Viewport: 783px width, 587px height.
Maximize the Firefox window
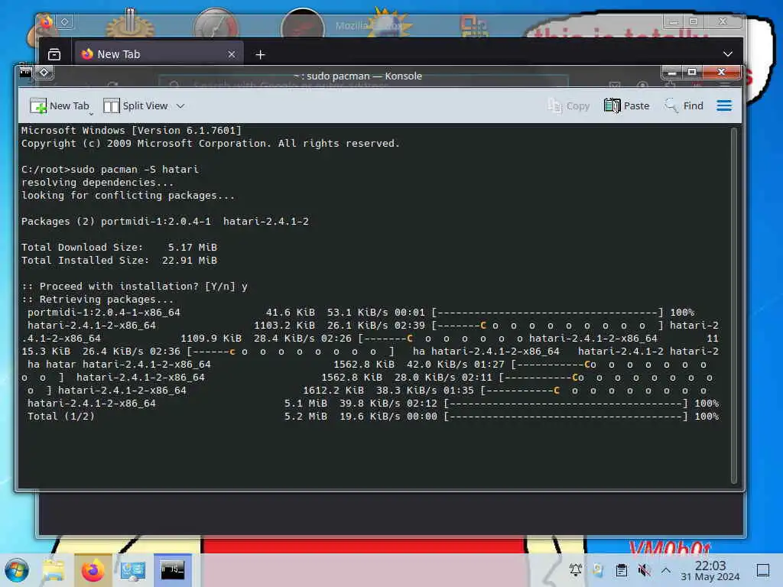click(693, 21)
